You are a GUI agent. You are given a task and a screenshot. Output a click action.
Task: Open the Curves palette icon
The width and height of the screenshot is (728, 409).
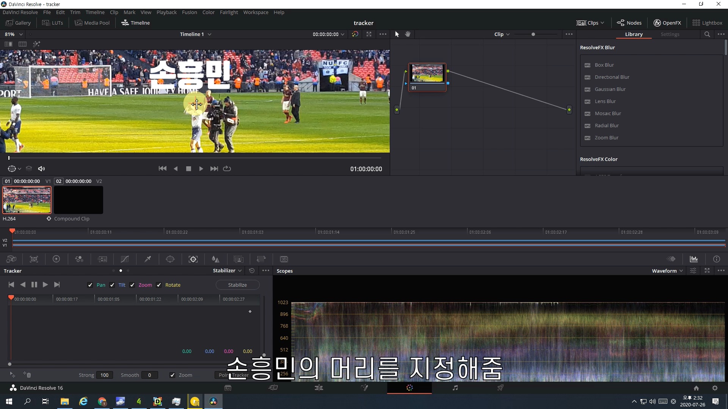coord(125,259)
